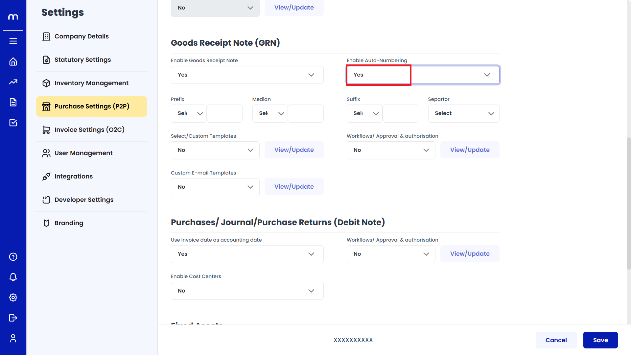Open the document icon in sidebar
The image size is (631, 355).
click(x=13, y=102)
